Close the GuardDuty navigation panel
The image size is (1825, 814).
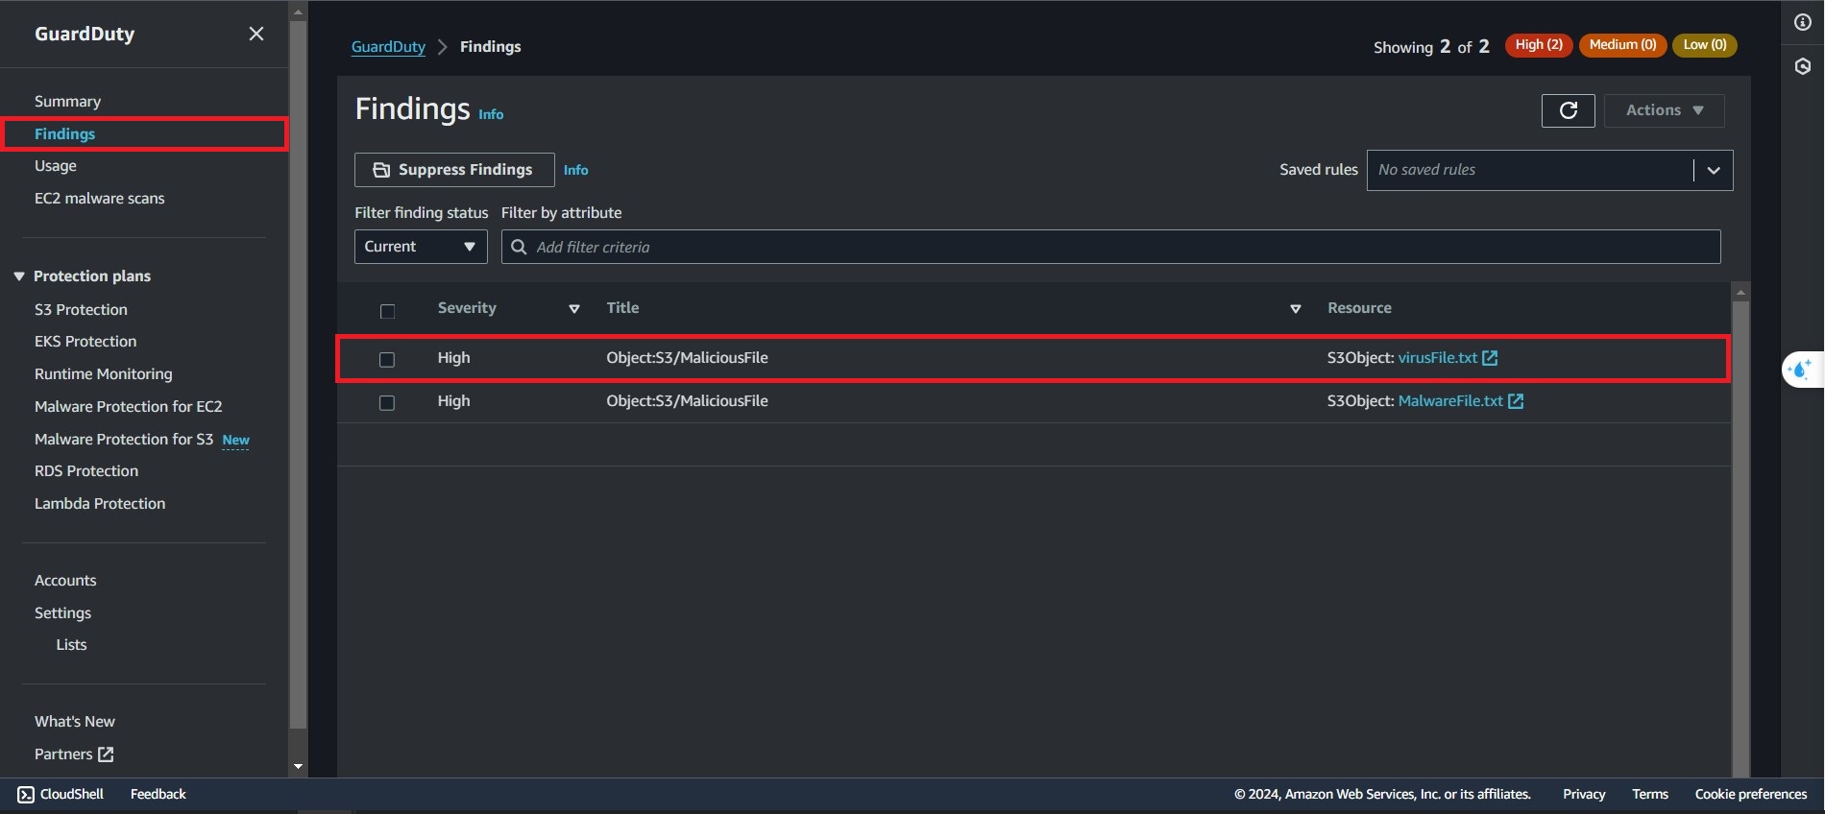256,34
